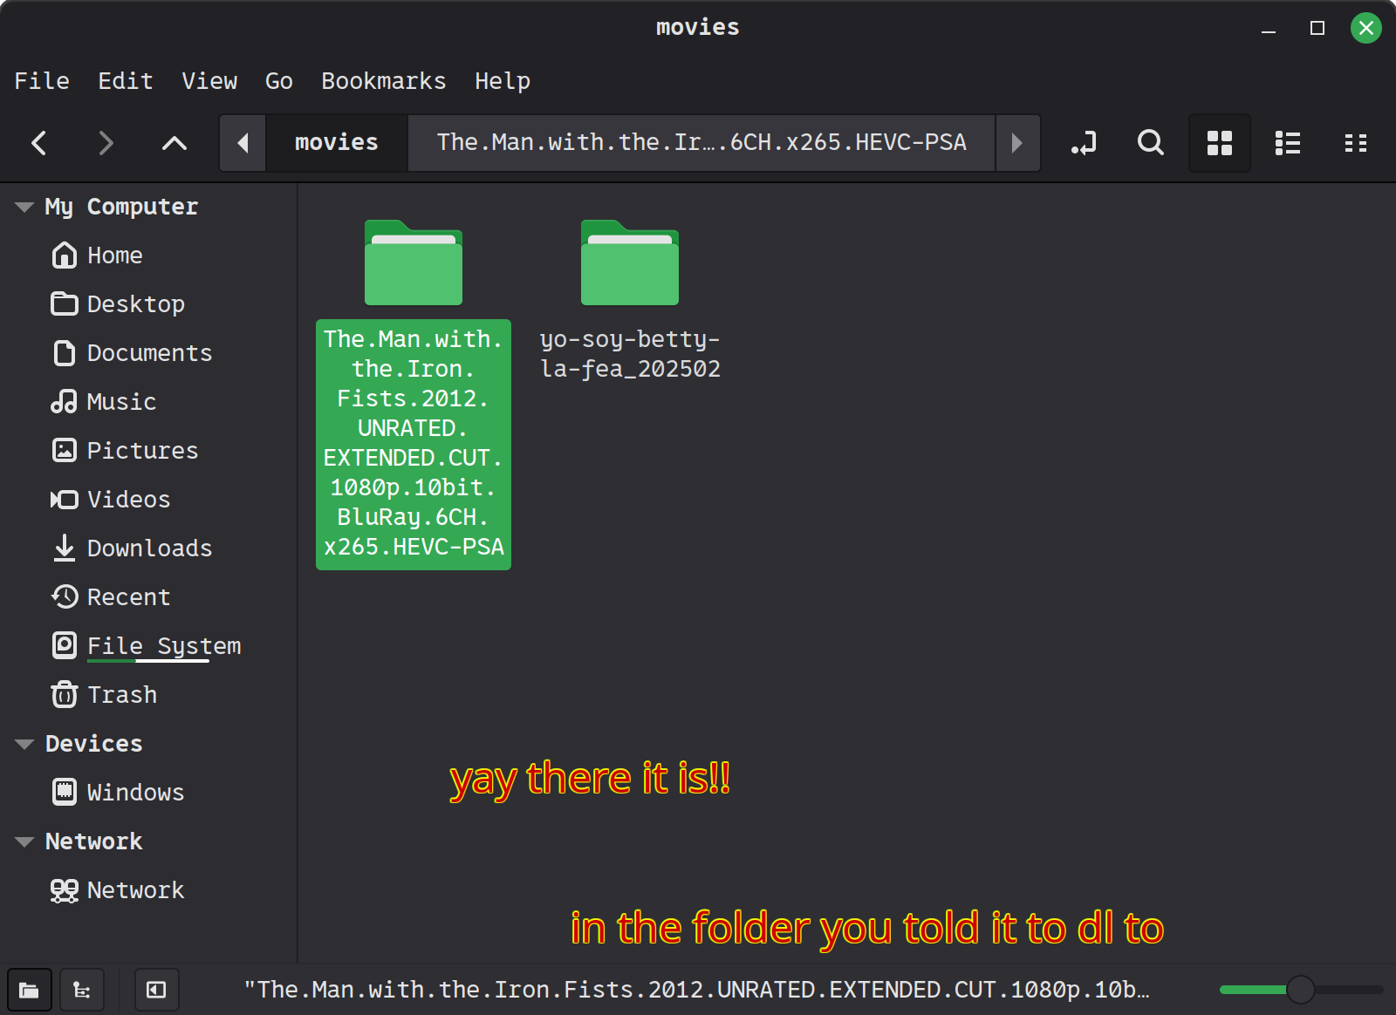The width and height of the screenshot is (1396, 1015).
Task: Click the highlighted The.Man.with.the.Iron.Fists folder name
Action: 414,444
